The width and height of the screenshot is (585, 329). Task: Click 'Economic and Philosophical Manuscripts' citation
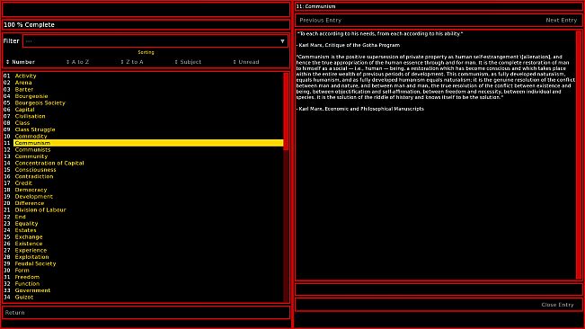click(x=374, y=109)
